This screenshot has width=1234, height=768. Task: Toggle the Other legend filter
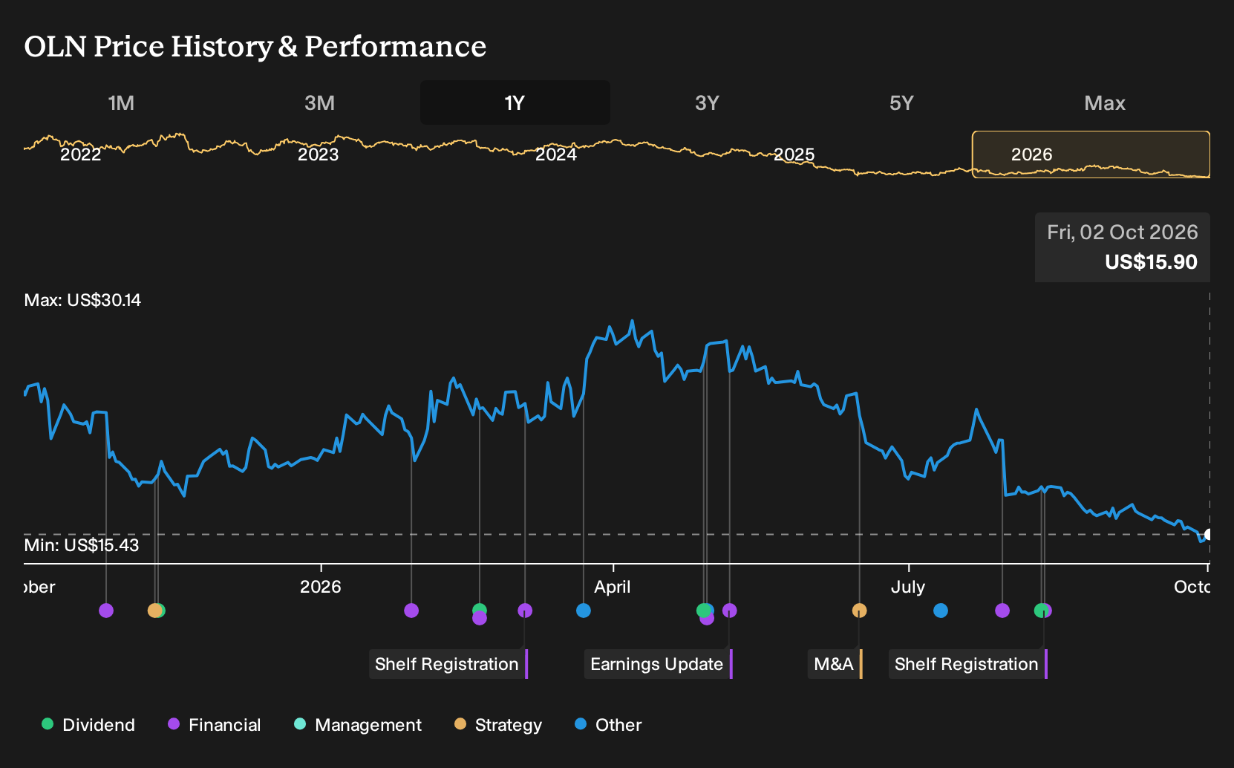(x=608, y=725)
